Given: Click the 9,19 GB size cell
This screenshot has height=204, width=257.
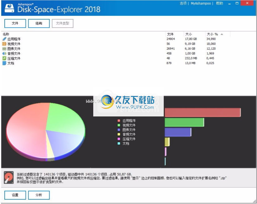Looking at the screenshot, I should (x=190, y=44).
